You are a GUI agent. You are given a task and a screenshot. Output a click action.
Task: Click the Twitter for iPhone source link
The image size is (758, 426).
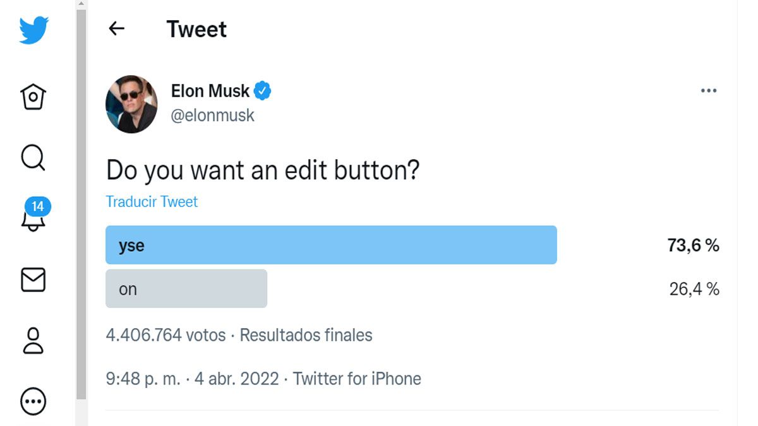[x=357, y=379]
